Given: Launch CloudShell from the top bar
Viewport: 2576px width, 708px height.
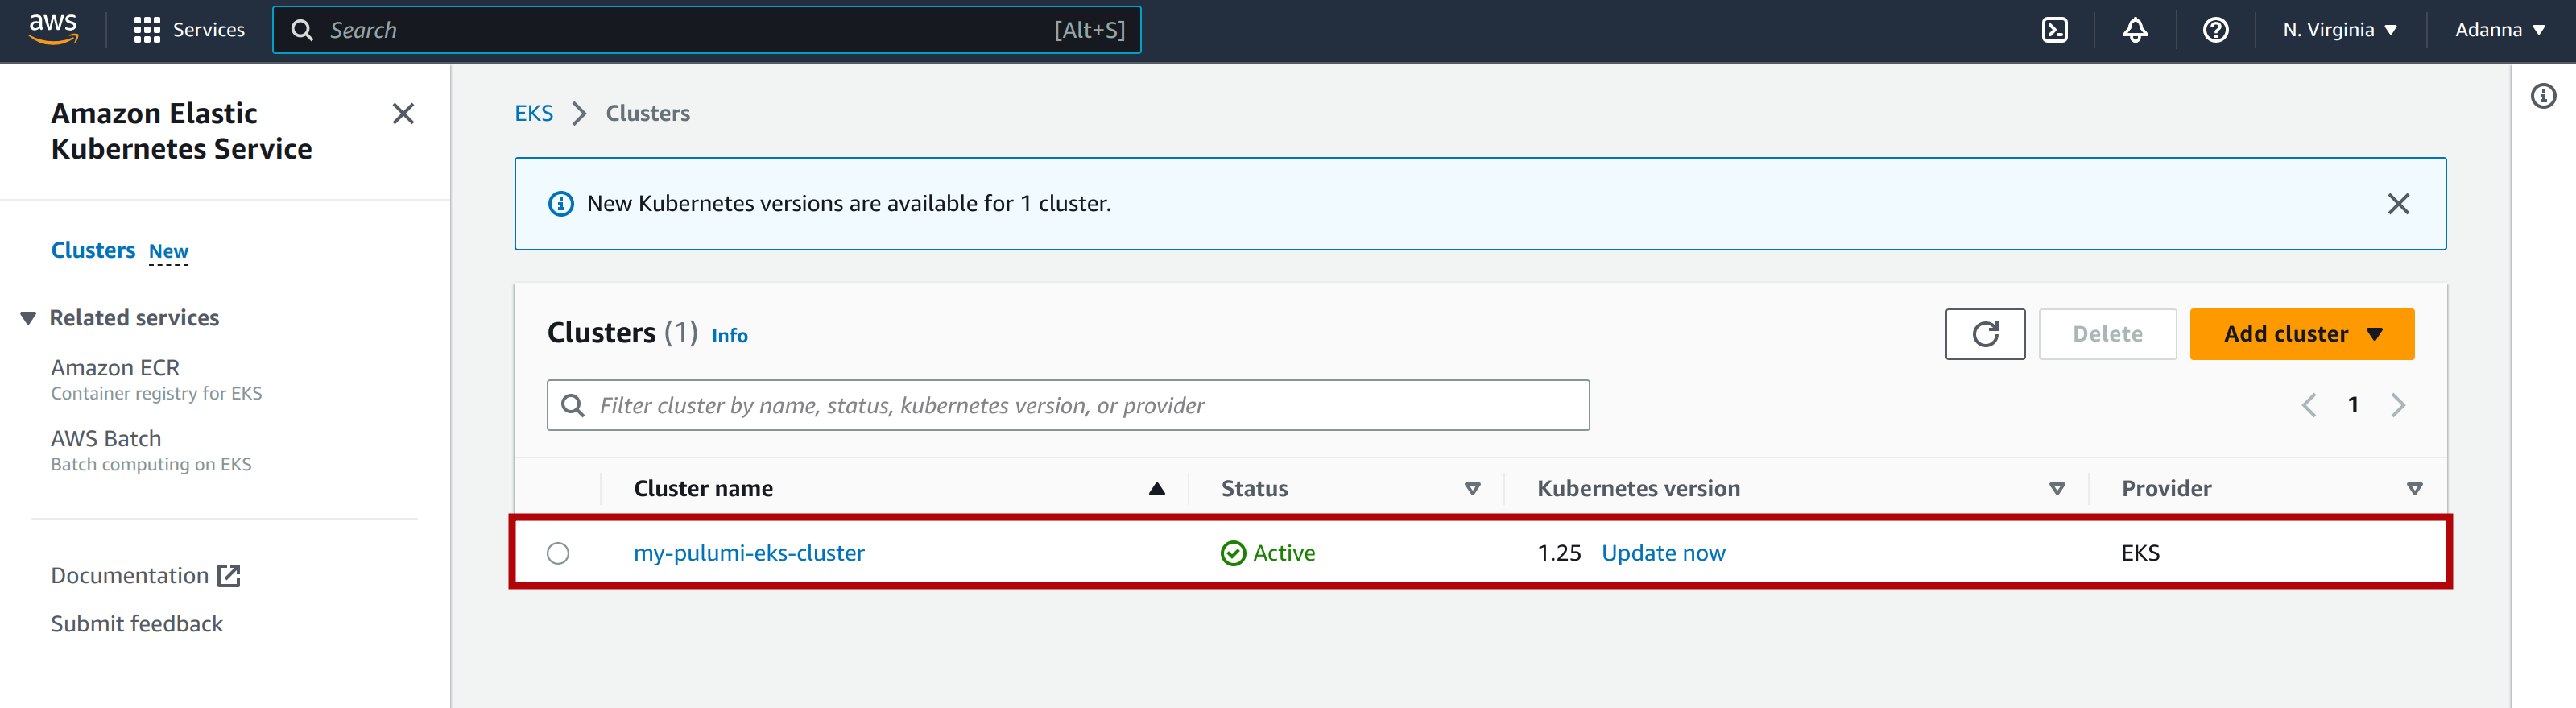Looking at the screenshot, I should pyautogui.click(x=2054, y=30).
